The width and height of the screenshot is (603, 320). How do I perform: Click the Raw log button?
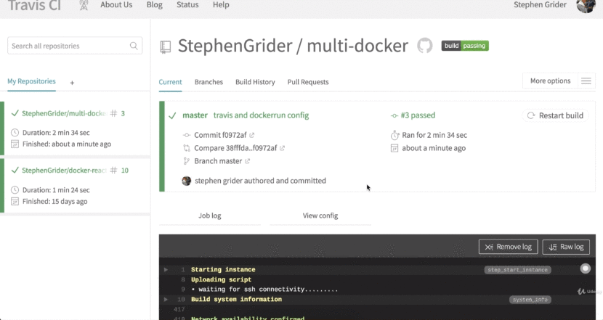pyautogui.click(x=566, y=247)
